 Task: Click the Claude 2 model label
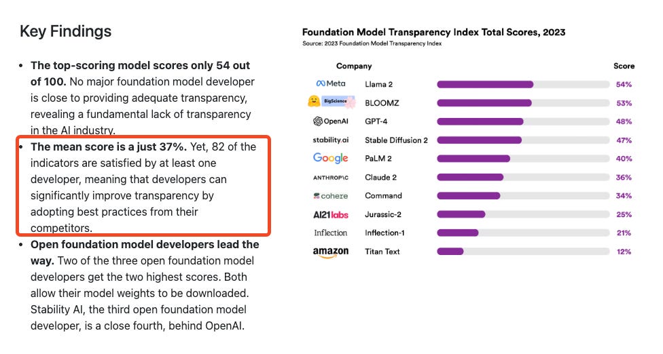click(x=380, y=177)
